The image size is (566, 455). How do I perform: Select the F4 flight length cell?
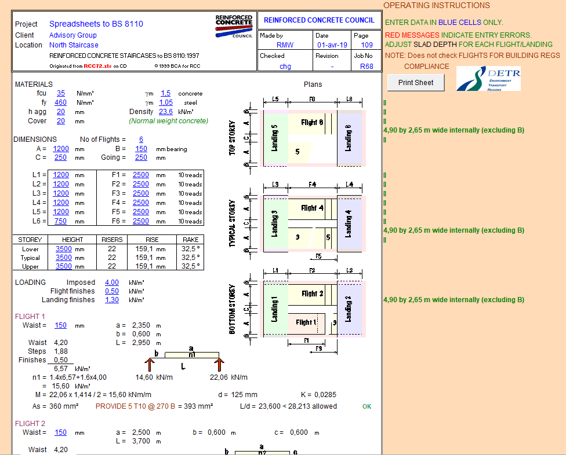click(141, 203)
